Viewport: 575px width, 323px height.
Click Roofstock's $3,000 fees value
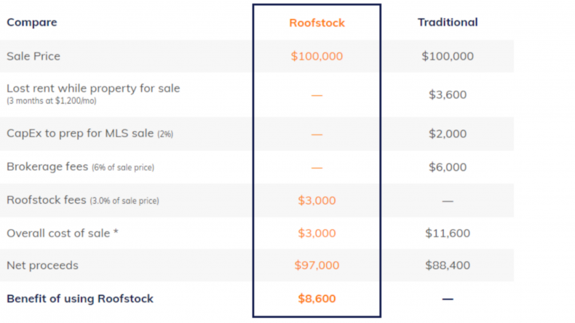coord(317,200)
